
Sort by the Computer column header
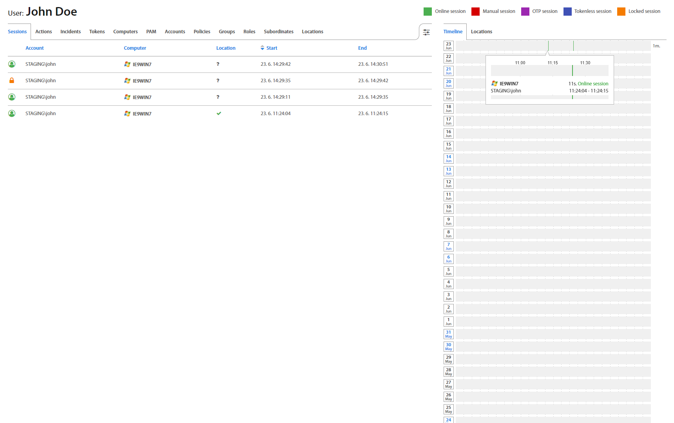tap(135, 48)
